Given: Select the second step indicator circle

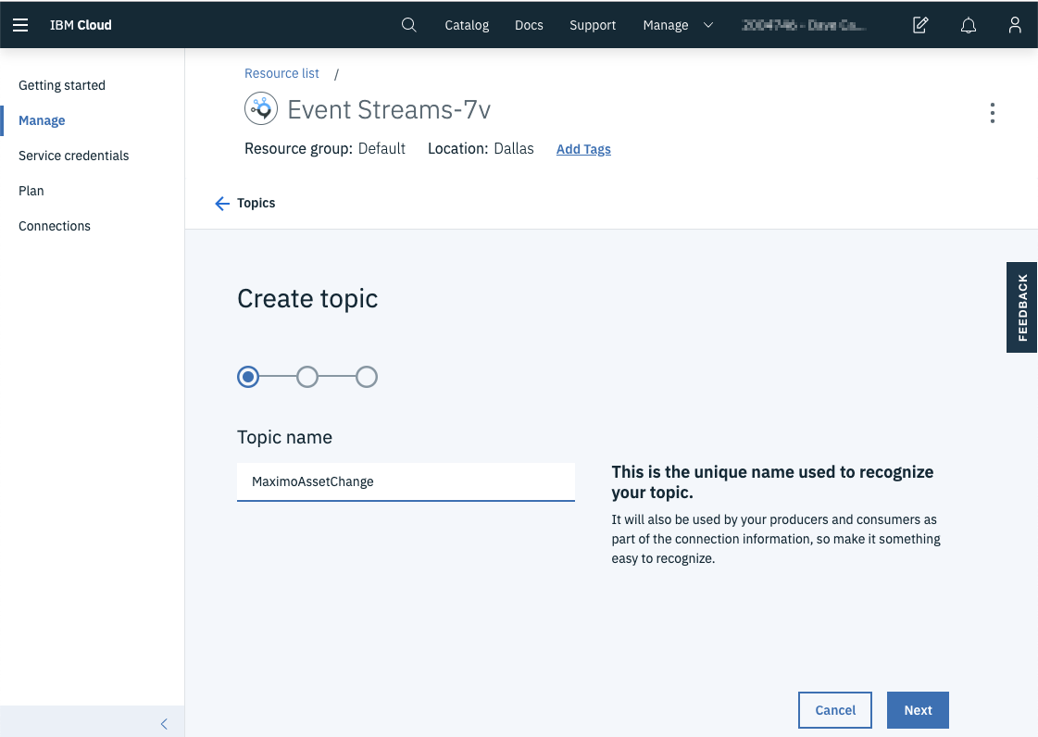Looking at the screenshot, I should pos(307,377).
